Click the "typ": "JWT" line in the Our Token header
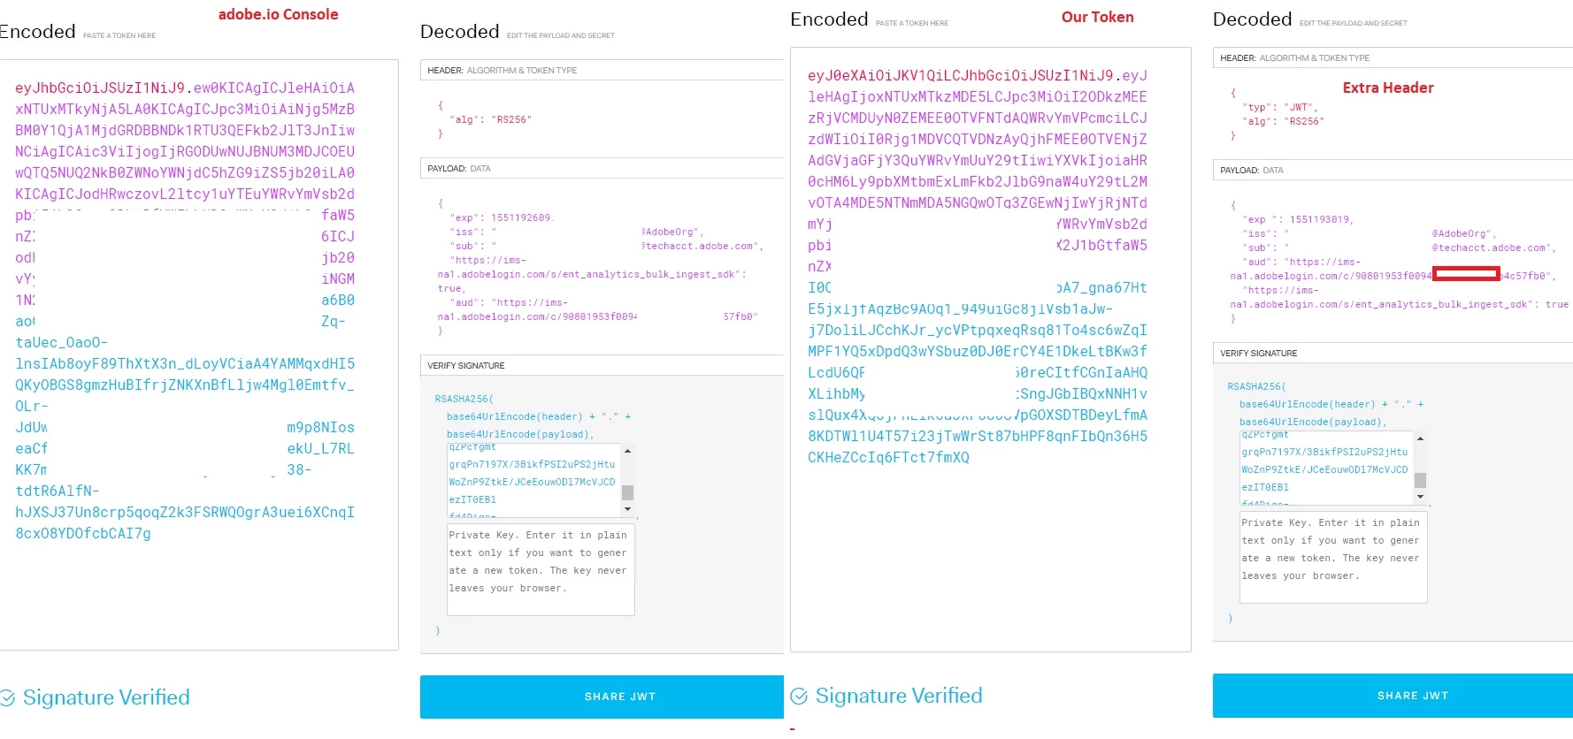Screen dimensions: 1573x739 [x=1279, y=107]
